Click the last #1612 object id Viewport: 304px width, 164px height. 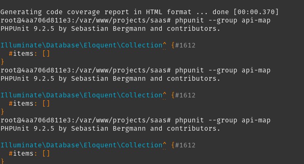(185, 145)
